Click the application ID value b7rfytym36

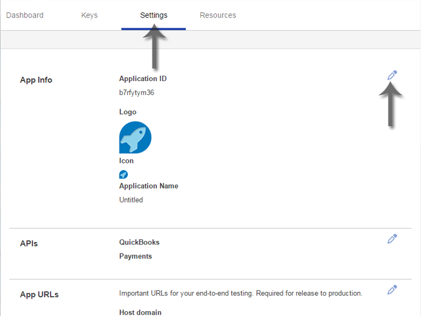pos(138,93)
